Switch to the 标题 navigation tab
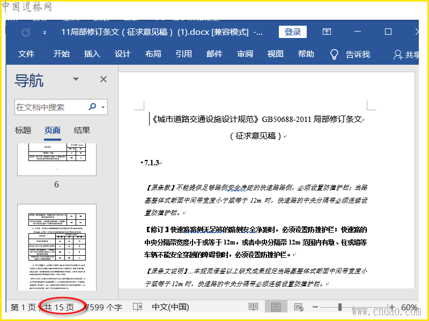Screen dimensions: 429x321 tap(23, 131)
